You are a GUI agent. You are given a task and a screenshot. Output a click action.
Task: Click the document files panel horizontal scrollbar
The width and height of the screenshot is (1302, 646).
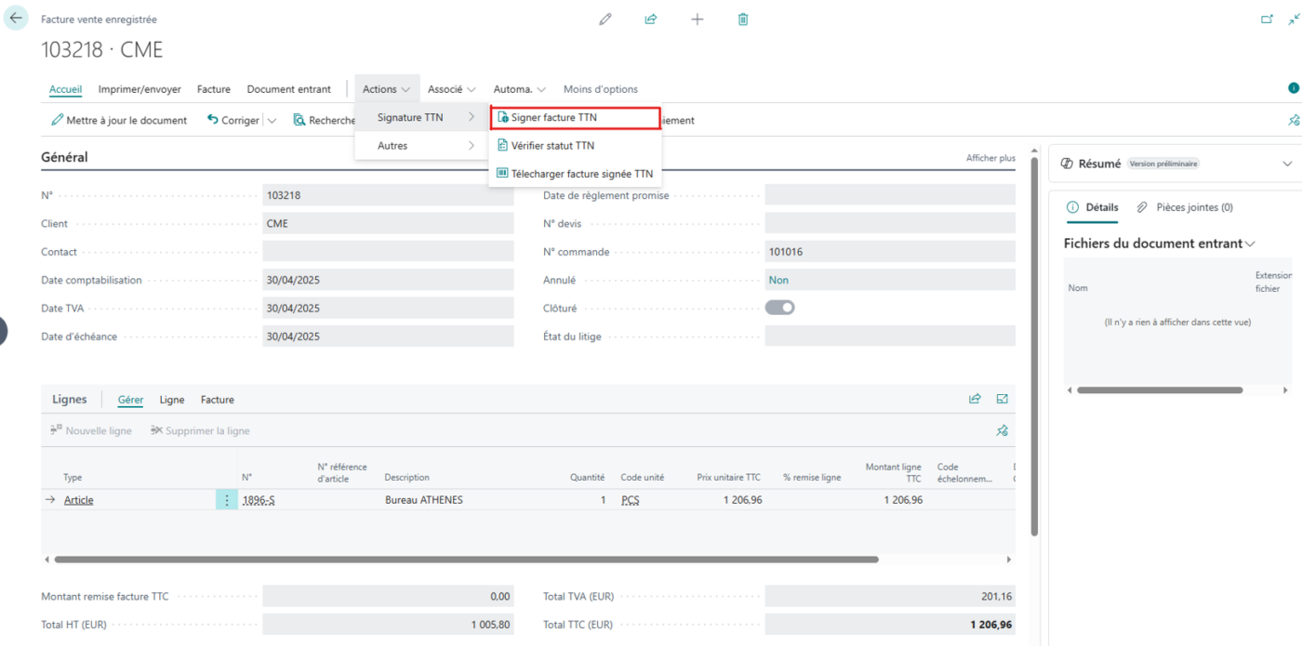tap(1160, 390)
